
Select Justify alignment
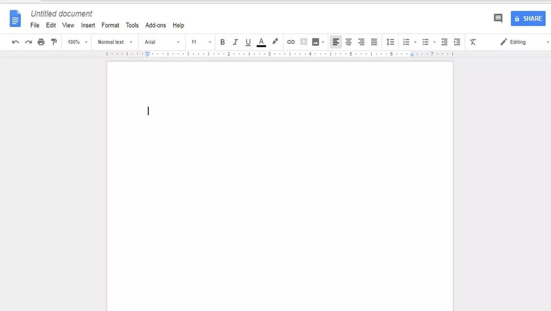pos(374,42)
